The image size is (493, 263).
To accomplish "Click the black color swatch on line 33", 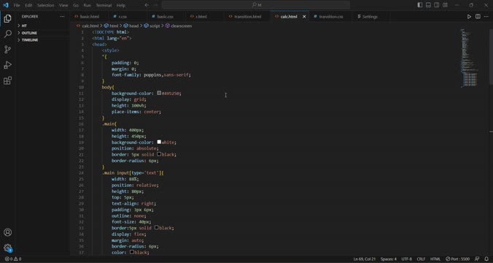I will pos(156,227).
